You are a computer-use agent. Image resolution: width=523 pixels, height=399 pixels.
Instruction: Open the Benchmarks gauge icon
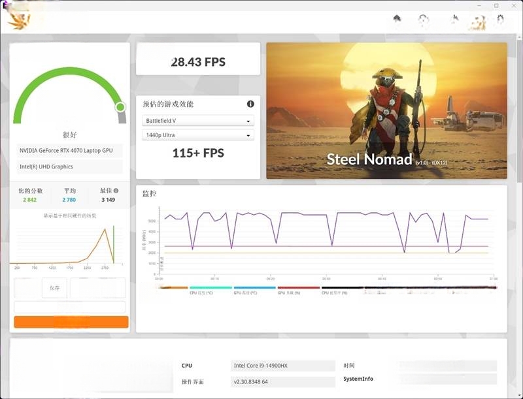(424, 20)
